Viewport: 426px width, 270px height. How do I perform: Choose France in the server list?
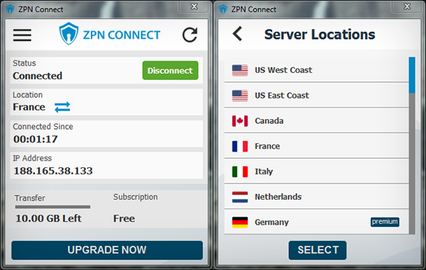[x=317, y=146]
